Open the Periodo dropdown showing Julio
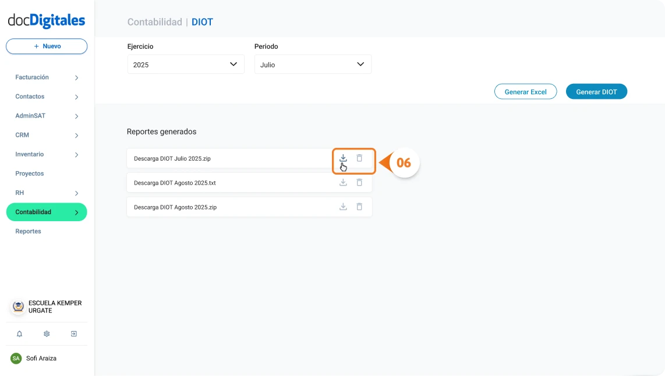This screenshot has width=665, height=376. (x=313, y=64)
